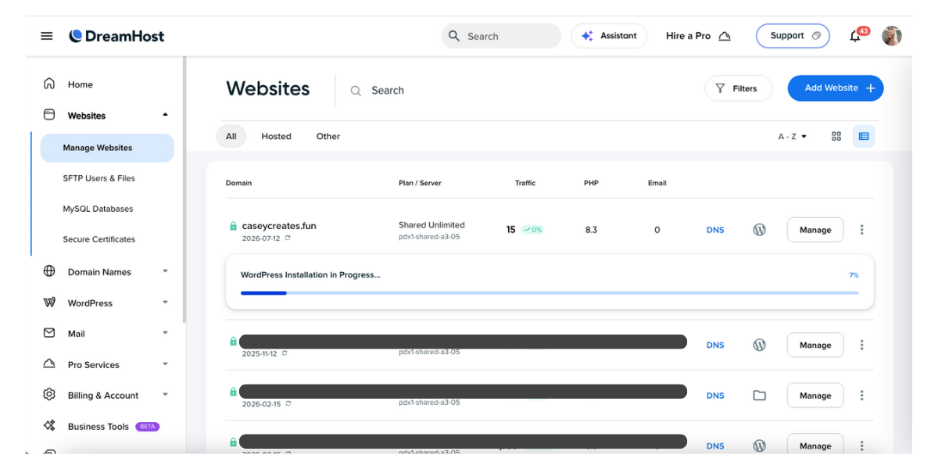Screen dimensions: 938x469
Task: Expand the Domain Names section
Action: tap(165, 272)
